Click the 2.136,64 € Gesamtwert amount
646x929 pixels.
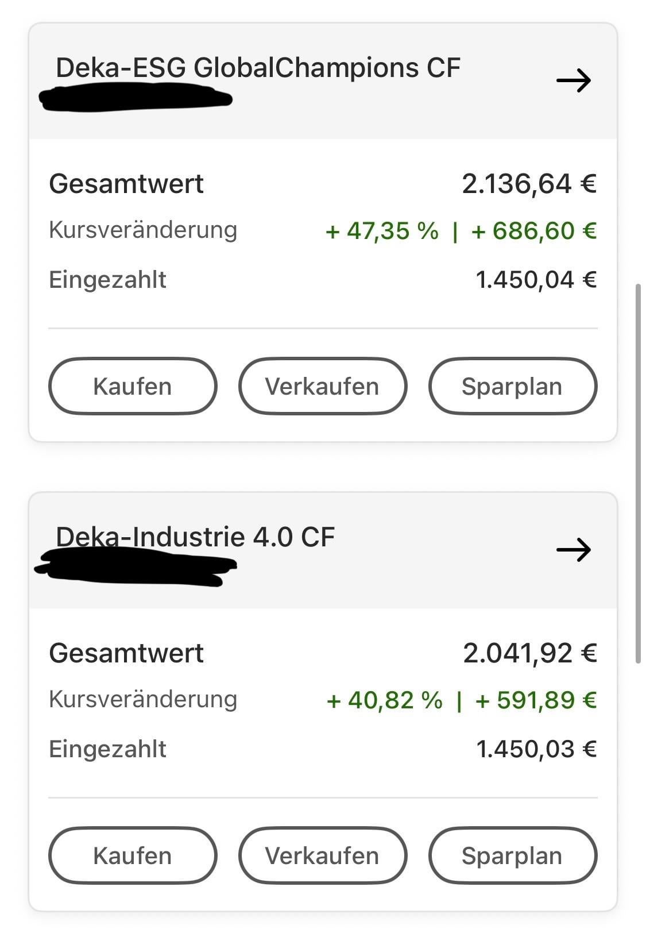click(529, 184)
